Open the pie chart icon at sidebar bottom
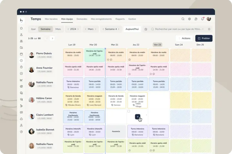This screenshot has height=154, width=232. (x=21, y=132)
